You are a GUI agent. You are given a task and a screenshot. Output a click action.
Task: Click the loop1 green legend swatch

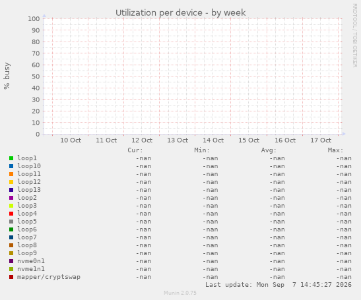point(11,158)
